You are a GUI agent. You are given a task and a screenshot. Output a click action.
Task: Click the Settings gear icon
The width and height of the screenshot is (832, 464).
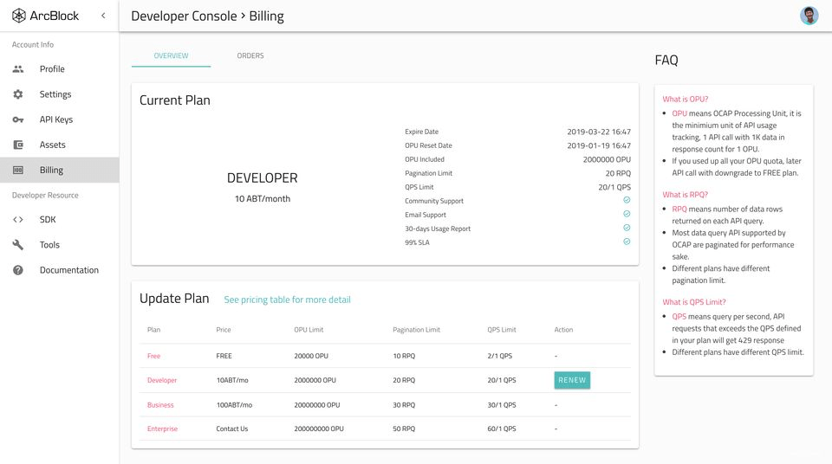[x=18, y=94]
